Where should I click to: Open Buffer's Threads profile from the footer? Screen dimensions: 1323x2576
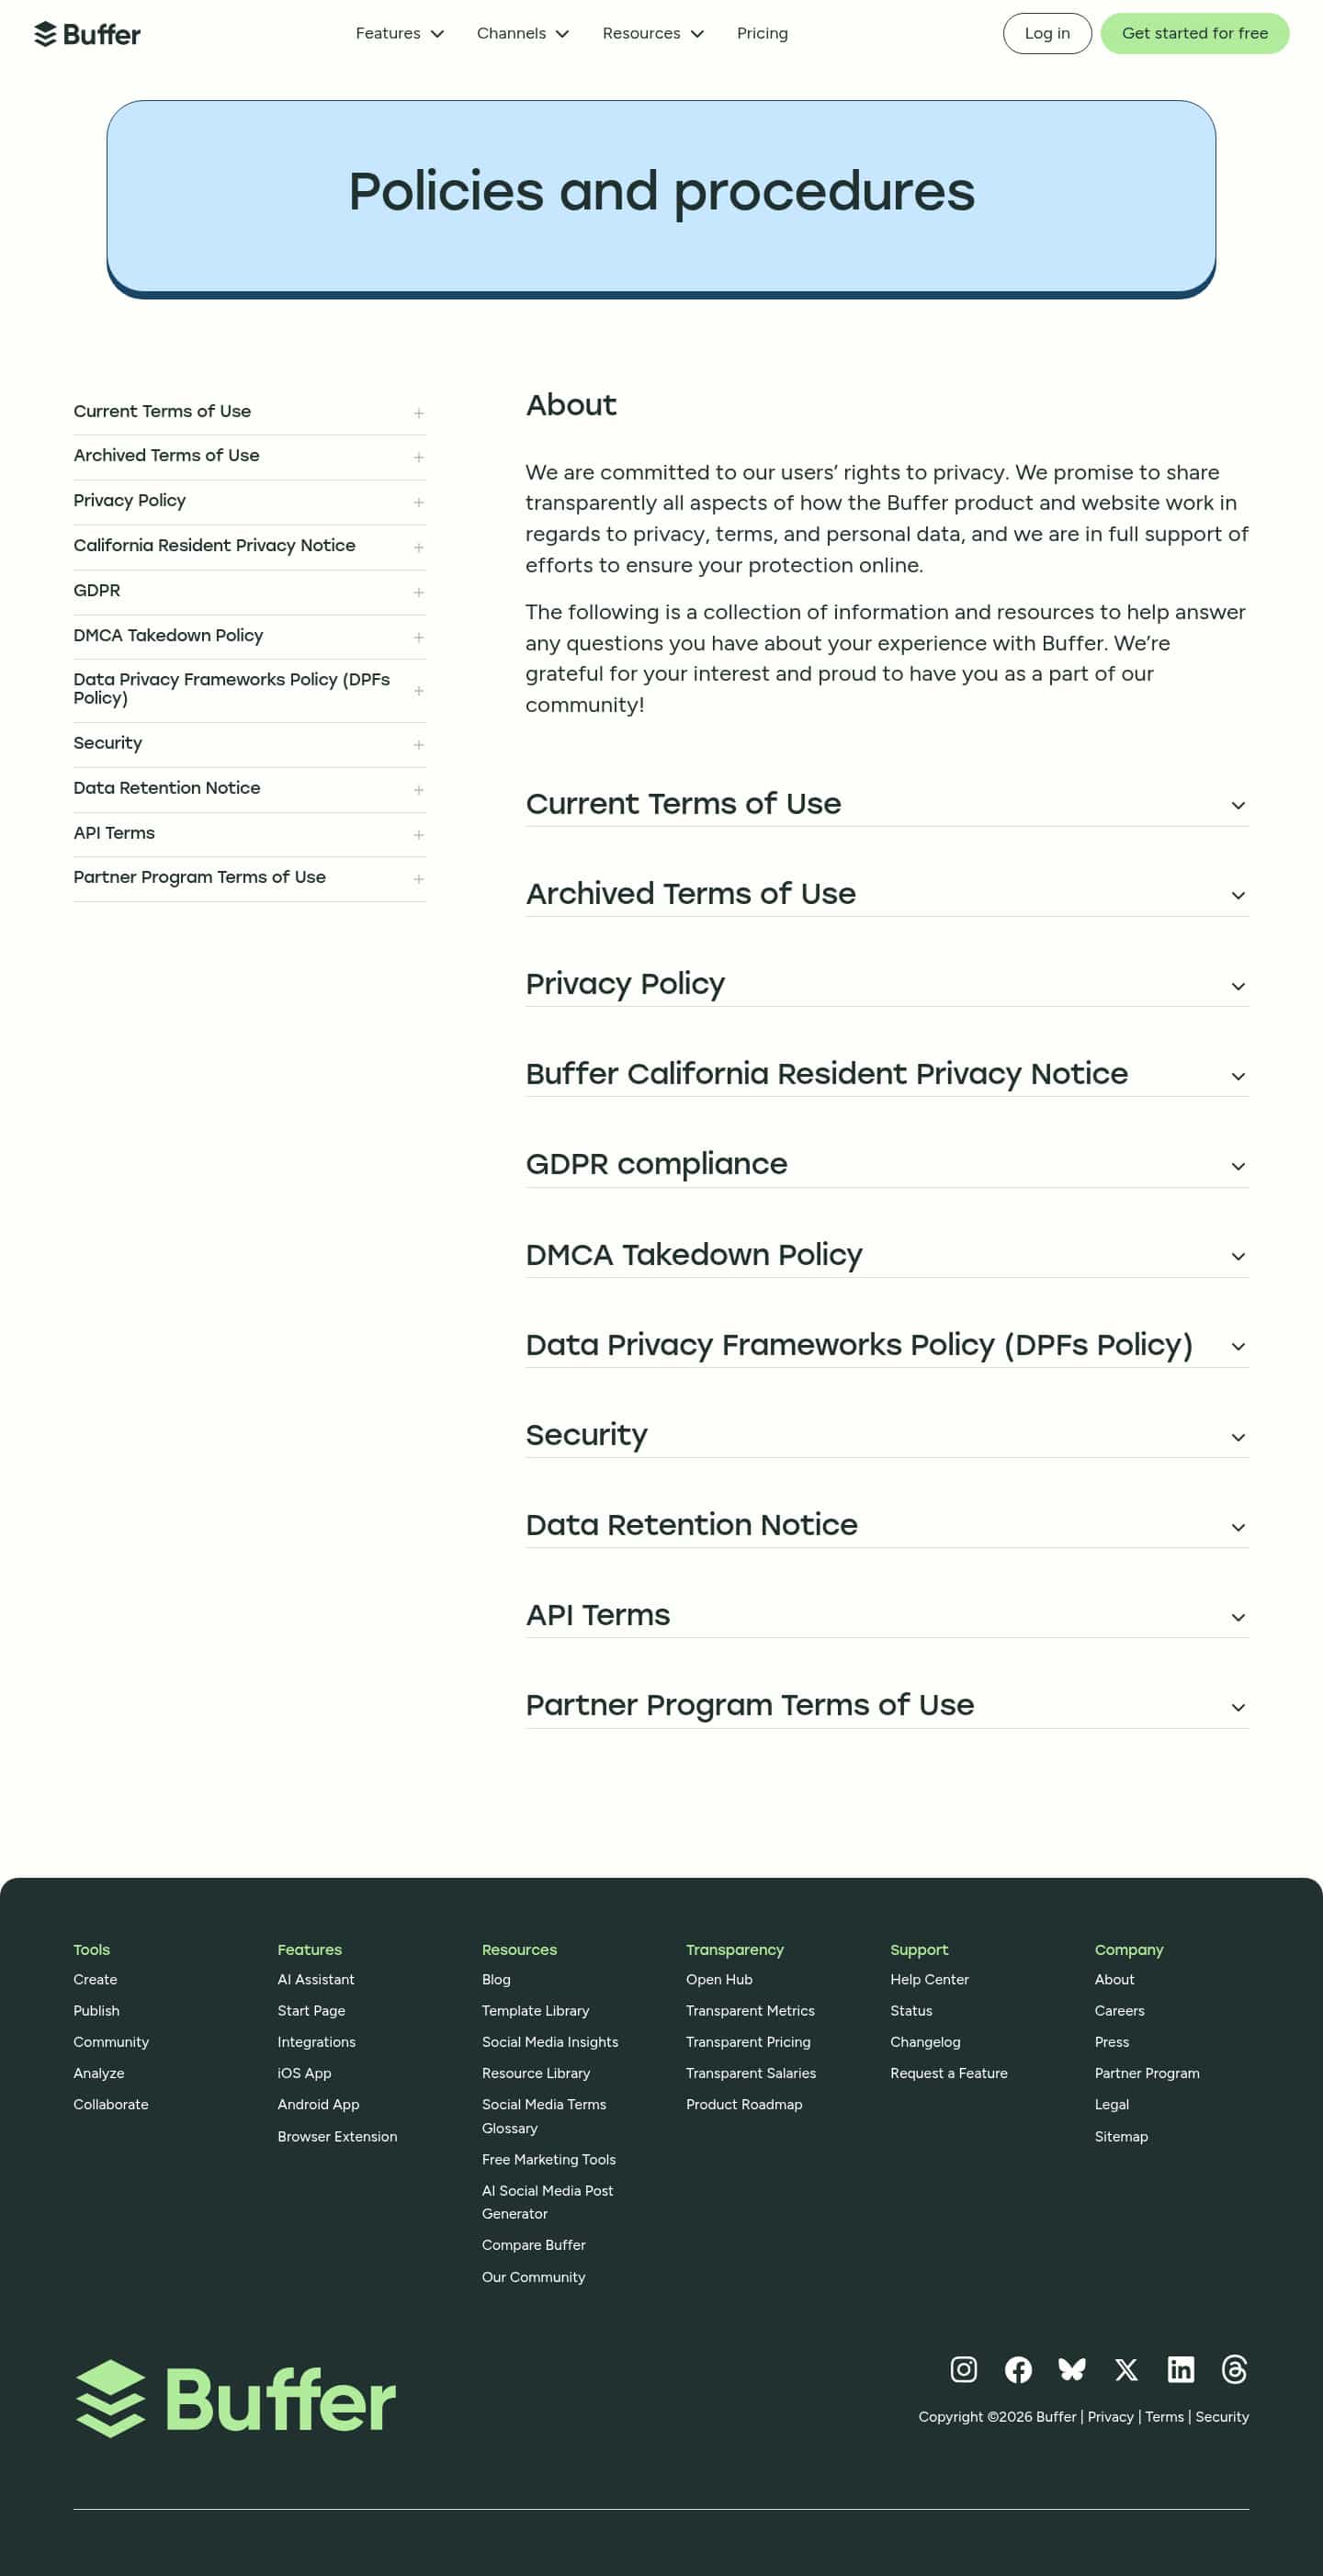pos(1235,2369)
